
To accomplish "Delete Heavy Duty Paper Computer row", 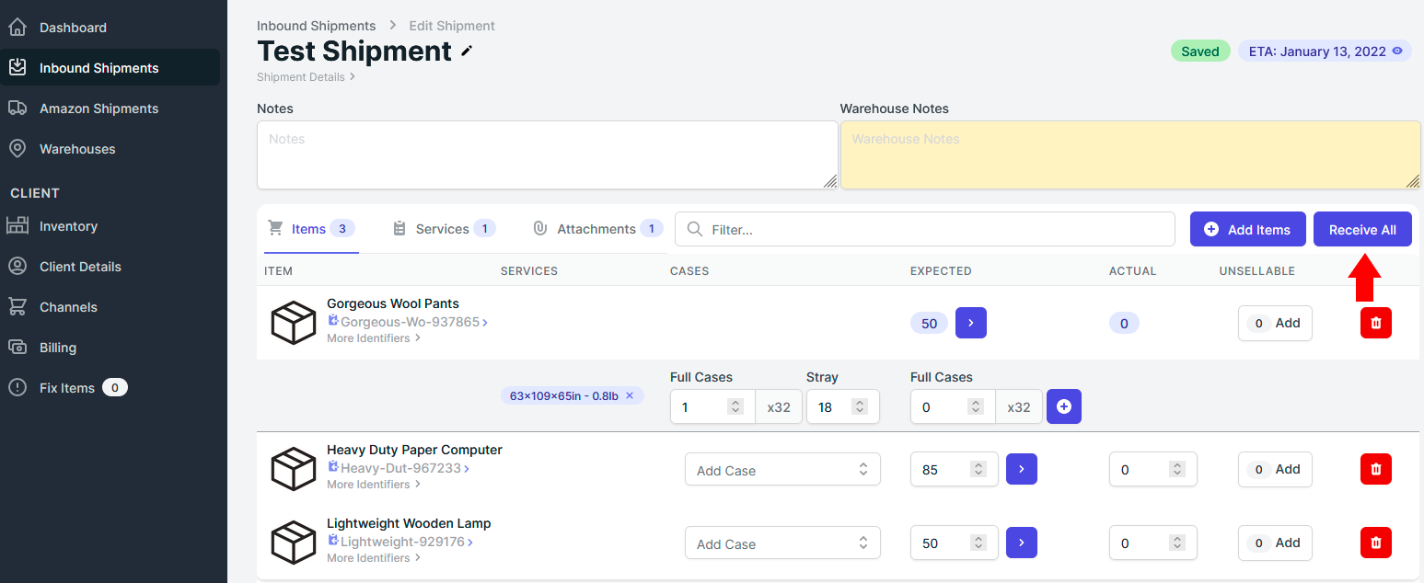I will pos(1376,469).
